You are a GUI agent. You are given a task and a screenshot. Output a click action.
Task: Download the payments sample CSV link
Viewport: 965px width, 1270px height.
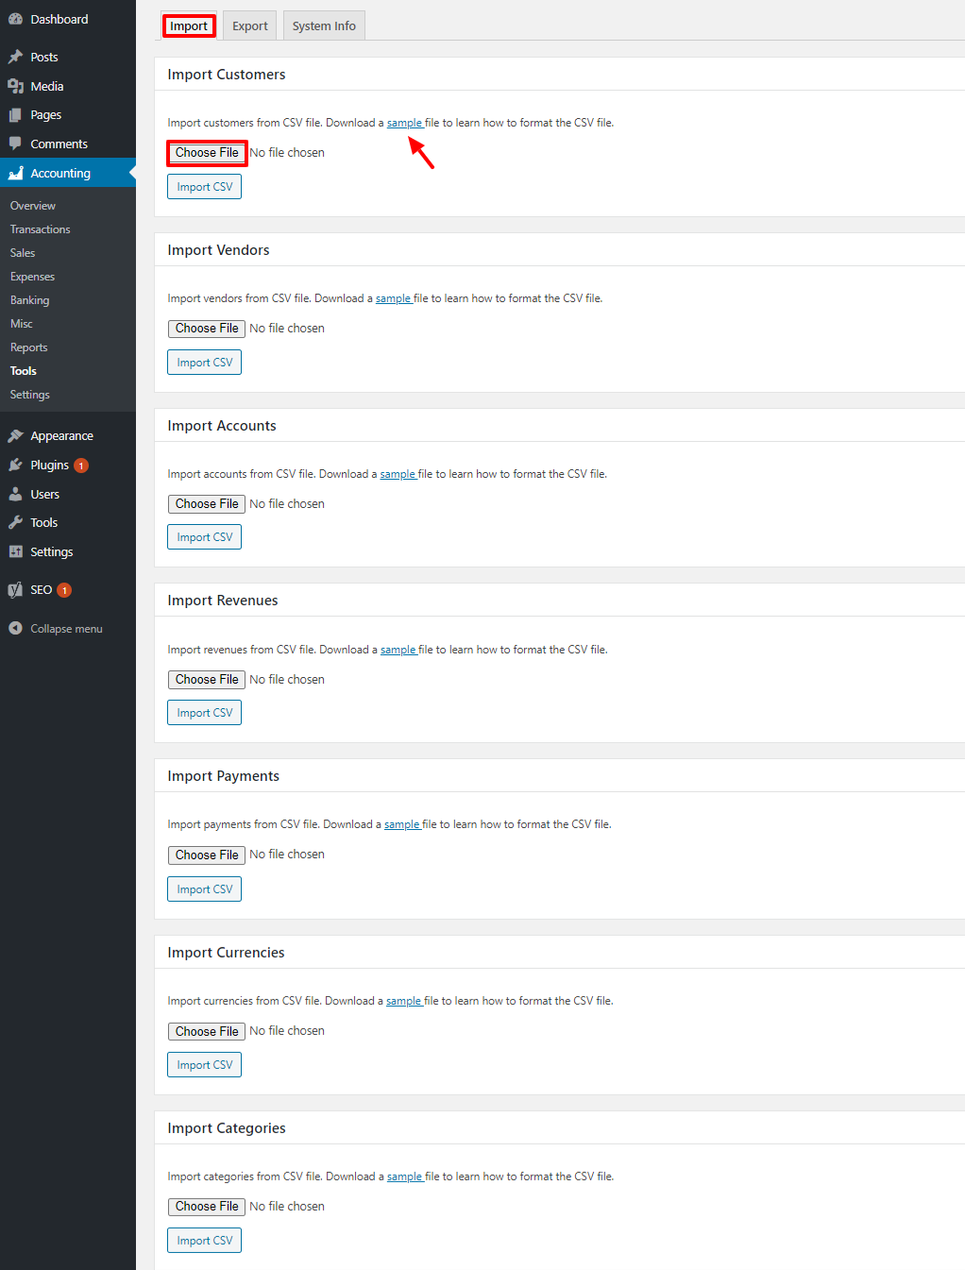(x=402, y=824)
